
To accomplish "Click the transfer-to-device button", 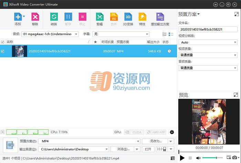I will pyautogui.click(x=161, y=149).
